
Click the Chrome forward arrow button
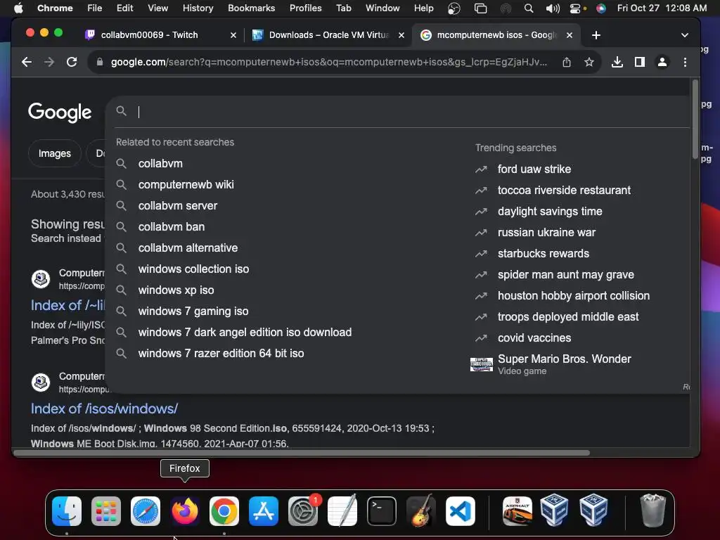click(49, 62)
